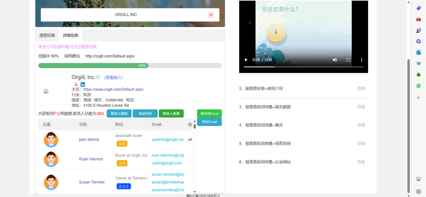The width and height of the screenshot is (426, 197).
Task: Click the star icon beside Orgill, Inc.
Action: tap(98, 77)
